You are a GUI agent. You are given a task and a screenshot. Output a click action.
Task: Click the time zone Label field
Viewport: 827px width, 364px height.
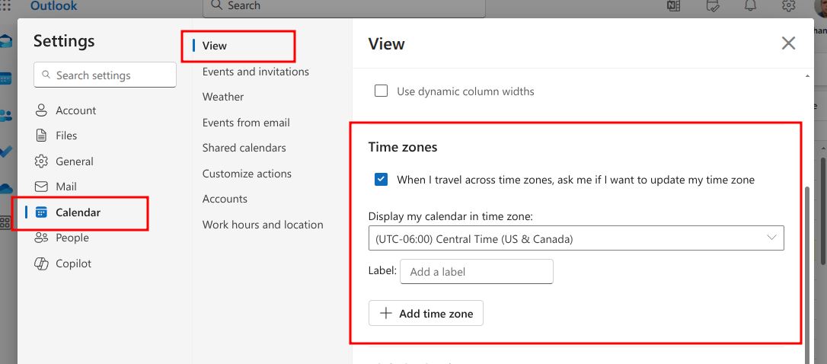pos(476,272)
